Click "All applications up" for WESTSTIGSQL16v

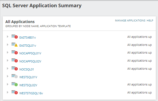(139, 93)
